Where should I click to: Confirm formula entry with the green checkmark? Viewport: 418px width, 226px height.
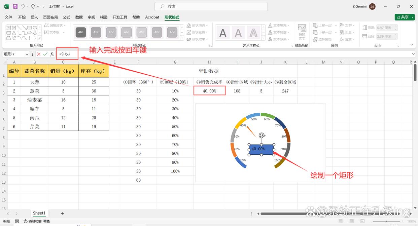[45, 54]
